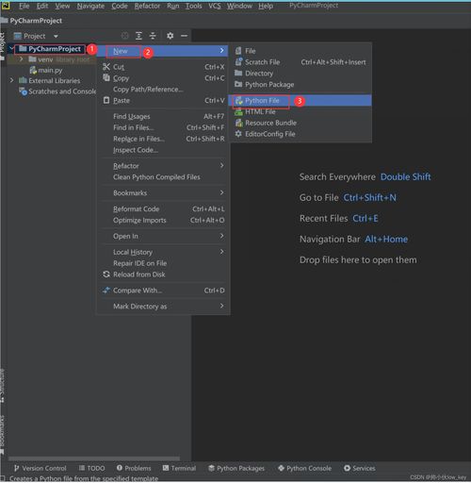Open the Version Control tool window
The image size is (471, 483).
pos(41,469)
